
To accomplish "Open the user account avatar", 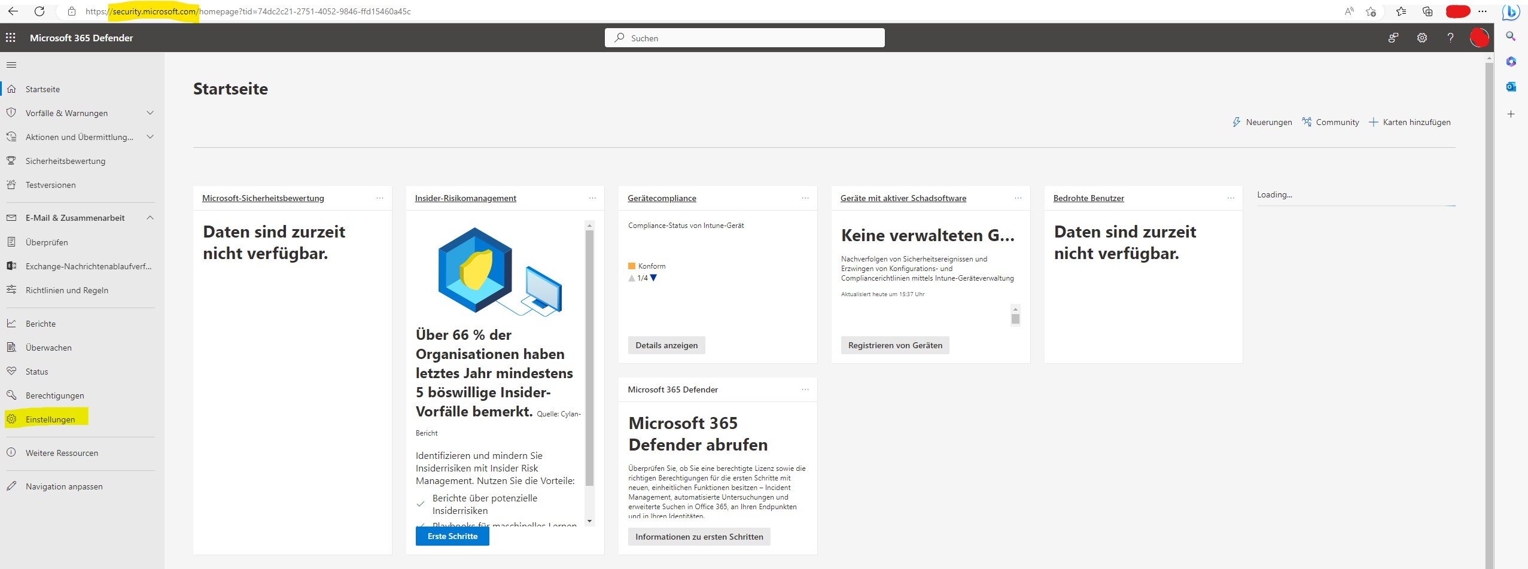I will point(1479,38).
